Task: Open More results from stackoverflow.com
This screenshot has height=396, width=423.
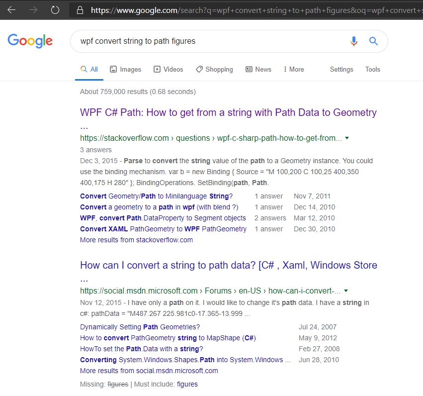Action: 137,240
